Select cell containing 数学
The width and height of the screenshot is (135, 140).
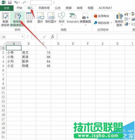pos(29,62)
